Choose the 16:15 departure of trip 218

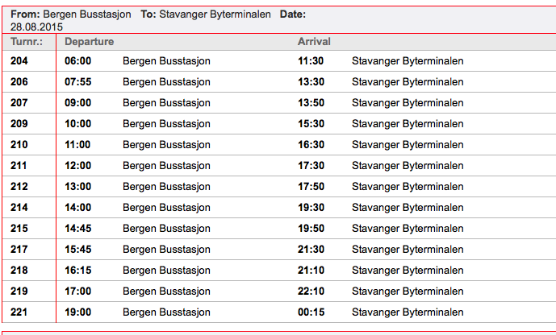78,270
